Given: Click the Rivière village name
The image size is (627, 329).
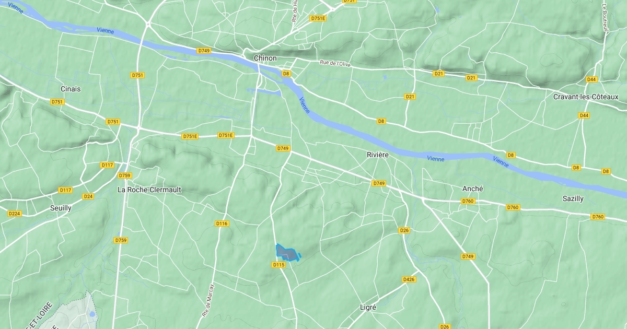Looking at the screenshot, I should point(378,155).
